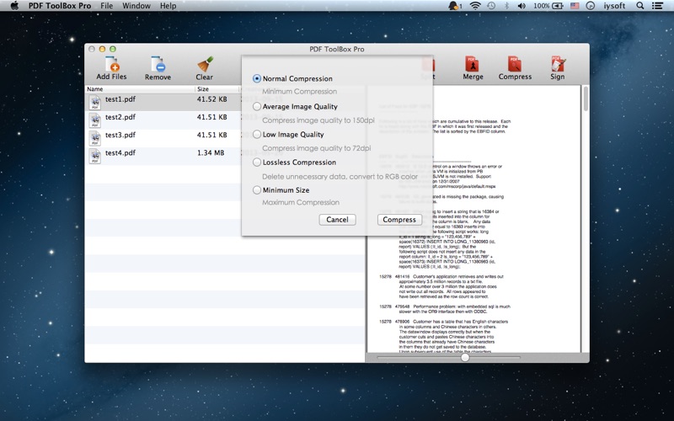Screen dimensions: 674x421
Task: Click the 41.52 KB size cell
Action: [x=212, y=99]
